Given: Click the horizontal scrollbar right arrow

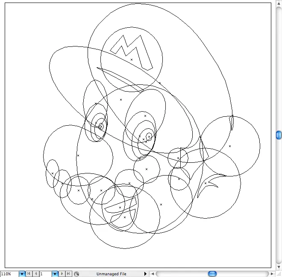Looking at the screenshot, I should point(272,274).
